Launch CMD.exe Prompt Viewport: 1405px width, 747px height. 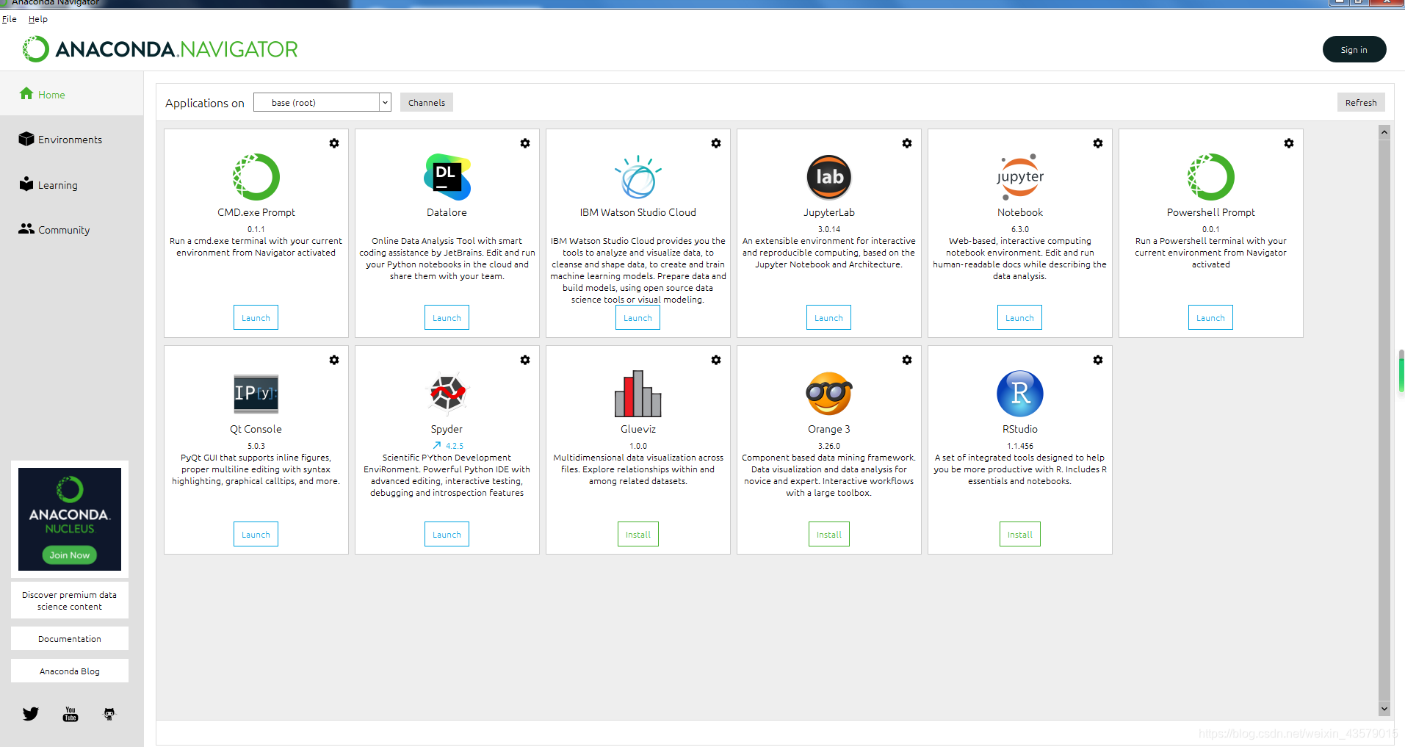(x=256, y=318)
